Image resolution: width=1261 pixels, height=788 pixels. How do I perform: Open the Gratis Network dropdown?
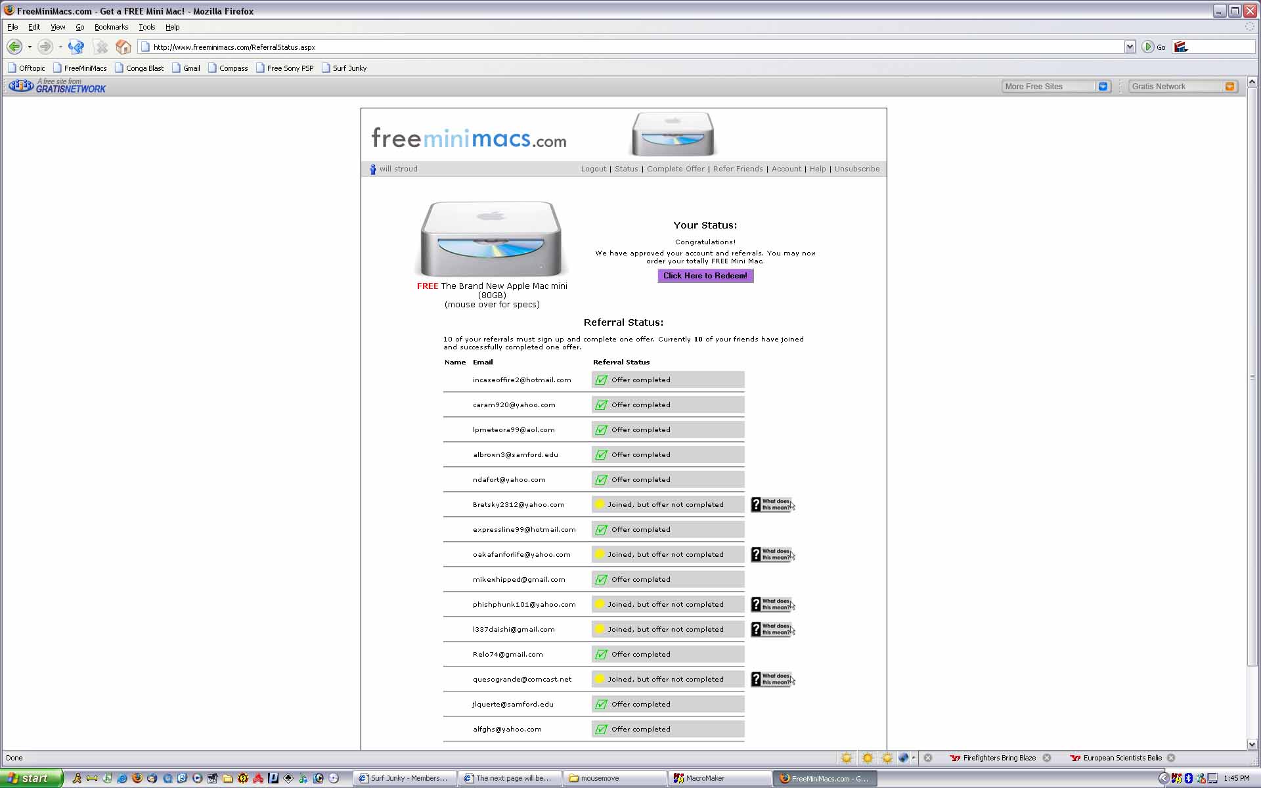[x=1230, y=86]
